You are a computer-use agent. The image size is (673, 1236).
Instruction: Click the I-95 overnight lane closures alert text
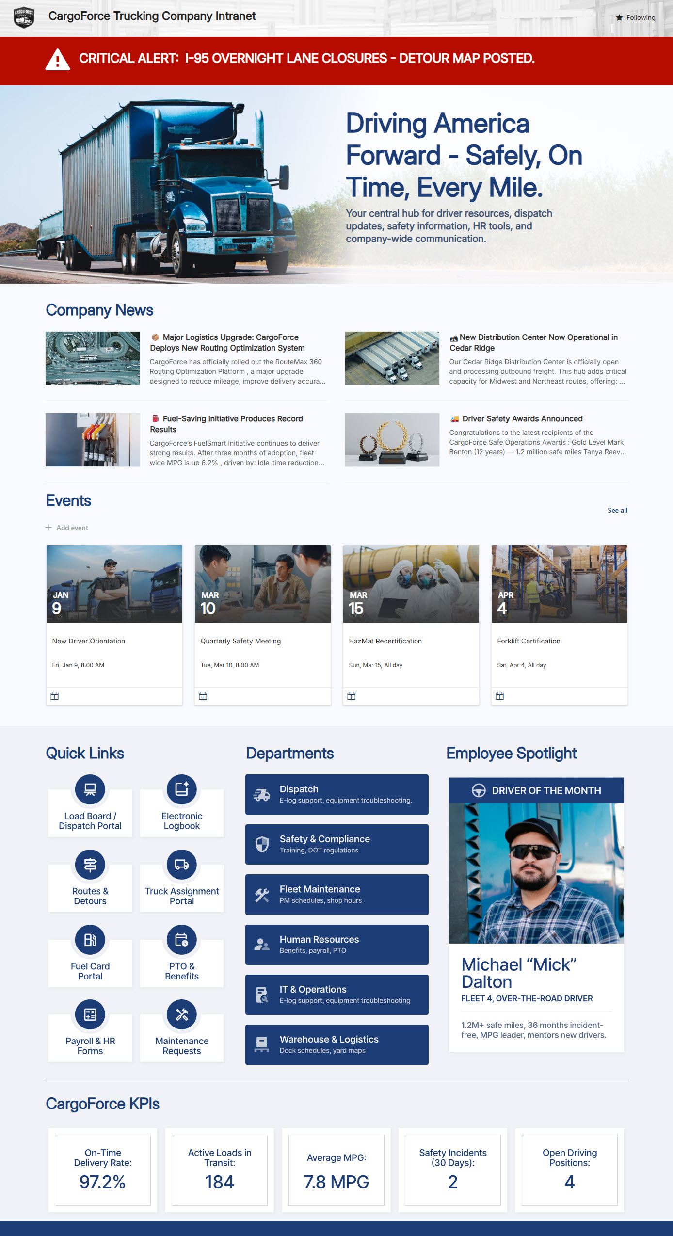(x=360, y=59)
